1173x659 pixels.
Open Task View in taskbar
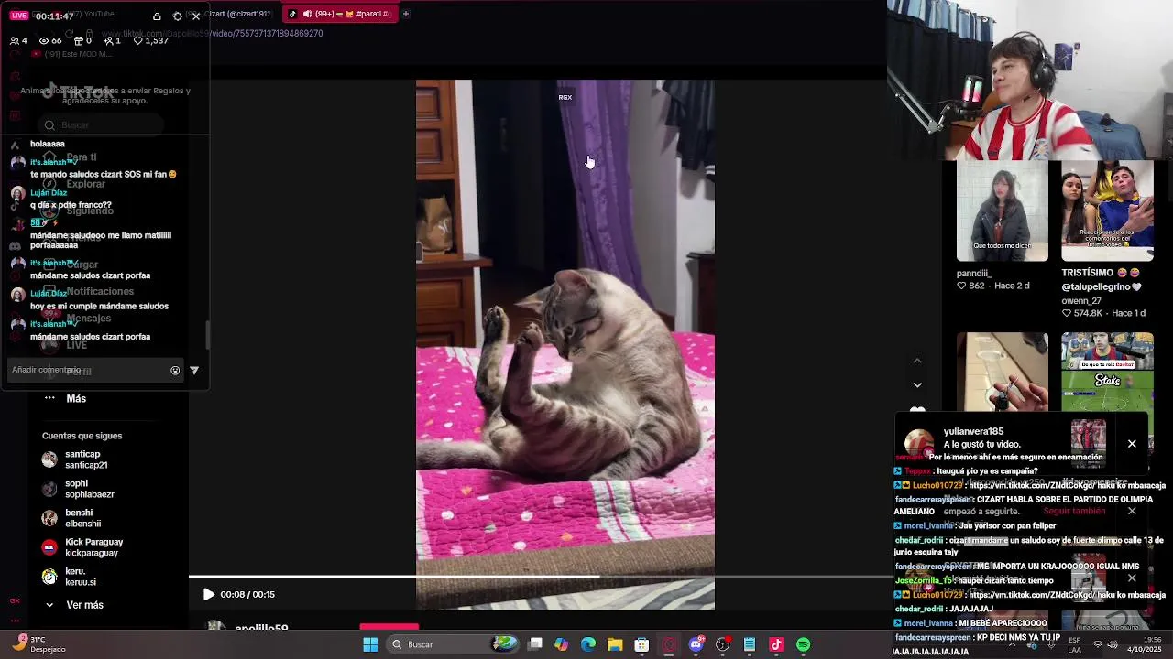click(x=535, y=644)
